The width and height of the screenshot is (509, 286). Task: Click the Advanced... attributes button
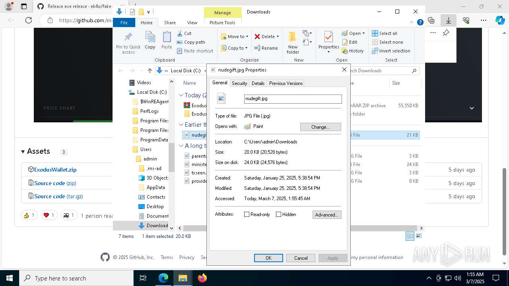pos(327,215)
